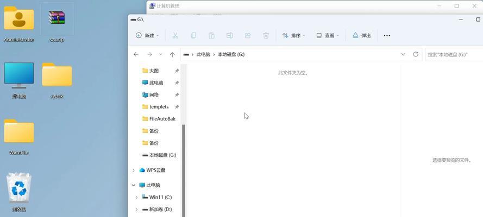Click 此电脑 in the address breadcrumb
The height and width of the screenshot is (217, 483).
point(203,54)
